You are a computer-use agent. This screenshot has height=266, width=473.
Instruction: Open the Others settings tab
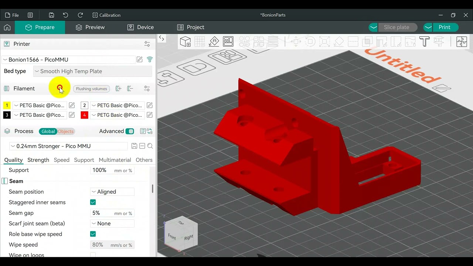pos(144,160)
